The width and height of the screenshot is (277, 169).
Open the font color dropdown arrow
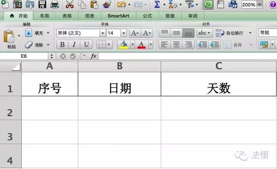[151, 44]
